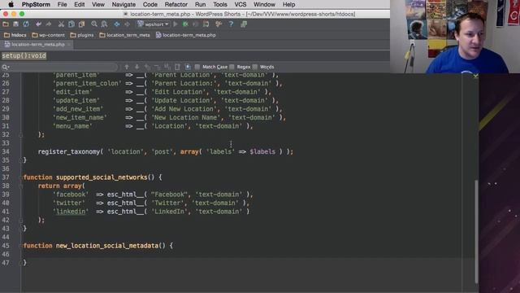Click the 'register_taxonomy' call on line 34
The width and height of the screenshot is (520, 293).
pos(68,152)
